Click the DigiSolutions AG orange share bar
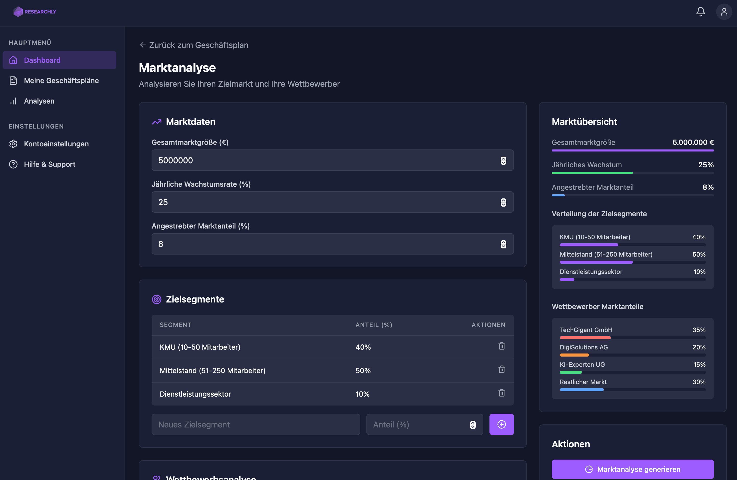737x480 pixels. pos(574,355)
